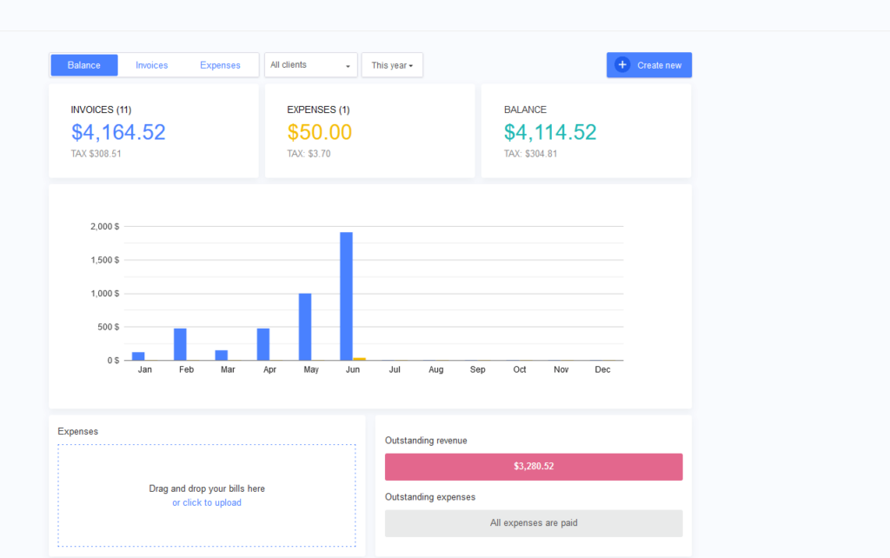Select the February blue chart bar
The image size is (890, 558).
180,344
